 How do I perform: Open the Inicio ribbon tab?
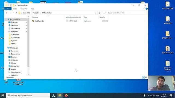coord(15,9)
